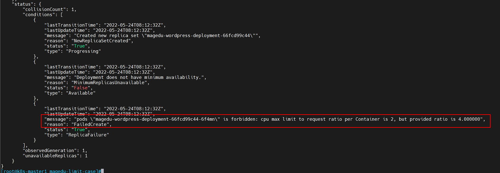This screenshot has width=500, height=173.
Task: Click the pod name magedu-wordpress-deployment-66fcd99c44-6f4mn
Action: [x=155, y=119]
